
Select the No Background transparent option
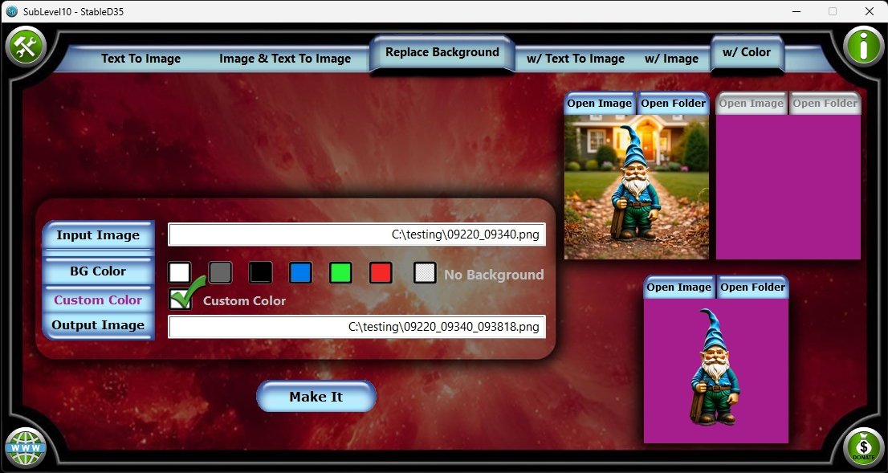coord(425,273)
